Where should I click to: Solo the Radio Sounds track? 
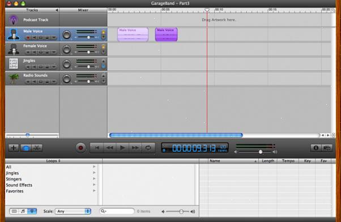pyautogui.click(x=41, y=82)
